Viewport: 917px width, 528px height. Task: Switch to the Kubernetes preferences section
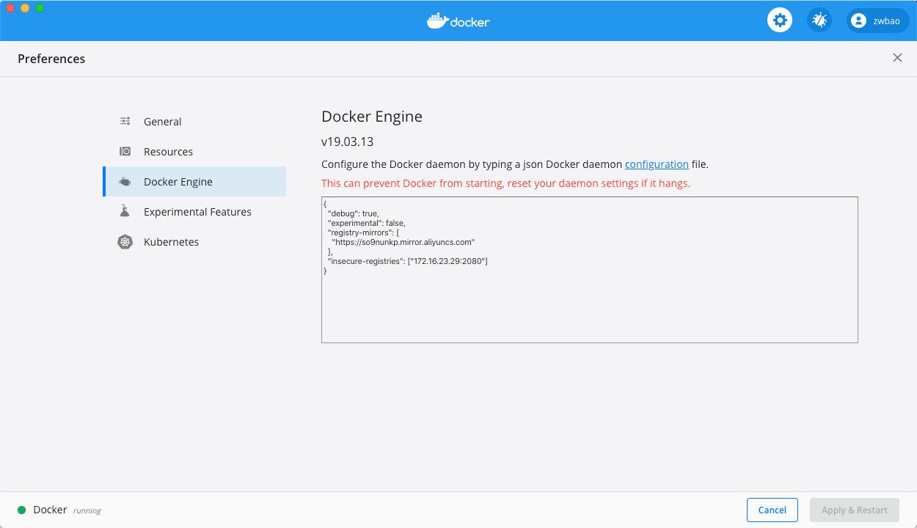pos(172,241)
